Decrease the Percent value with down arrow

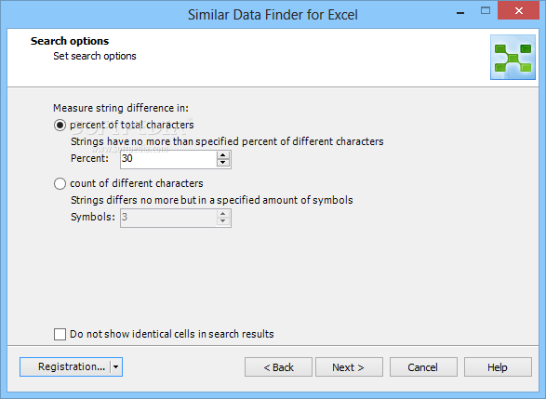[223, 163]
